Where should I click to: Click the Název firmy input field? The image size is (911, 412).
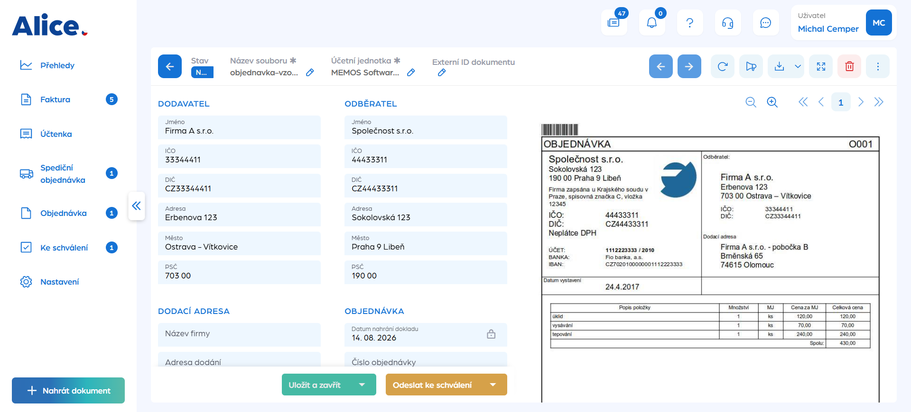(239, 334)
